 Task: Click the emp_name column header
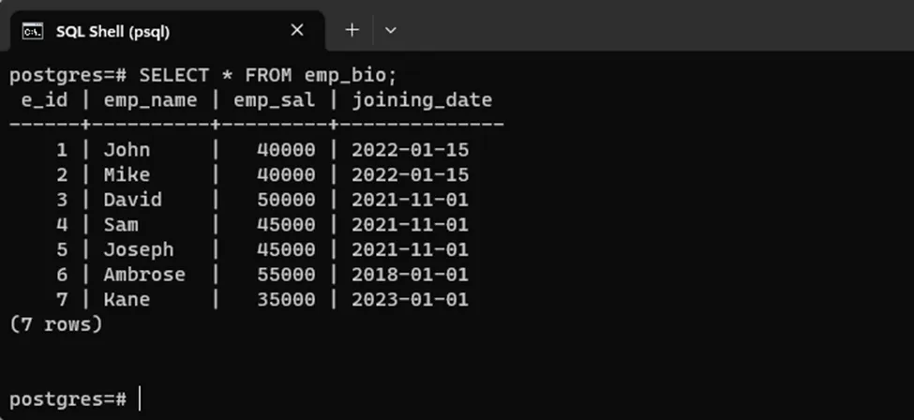[x=150, y=99]
